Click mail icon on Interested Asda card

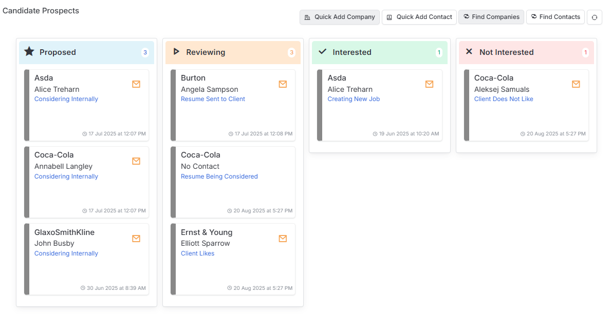point(430,84)
